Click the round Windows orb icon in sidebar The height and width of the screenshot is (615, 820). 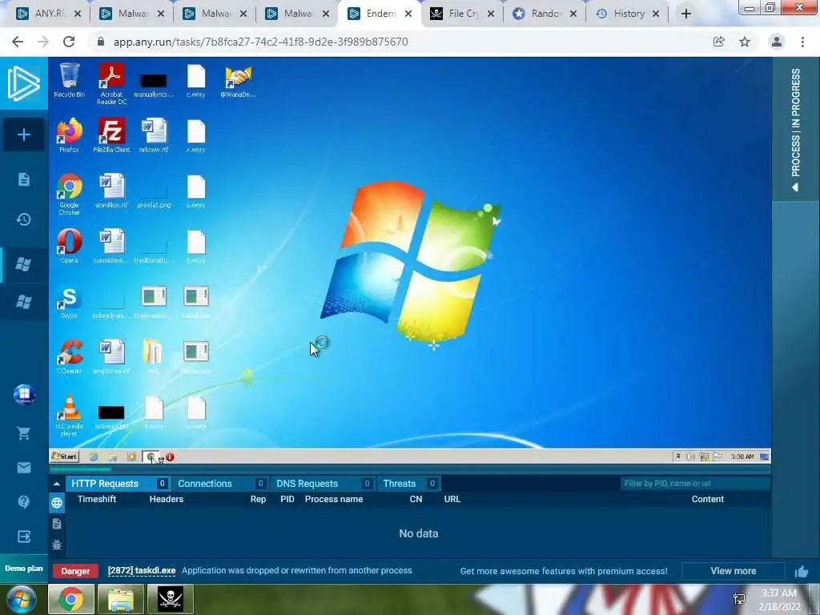[x=24, y=394]
